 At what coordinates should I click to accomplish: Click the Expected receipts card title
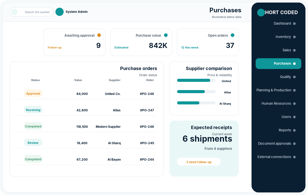(211, 128)
